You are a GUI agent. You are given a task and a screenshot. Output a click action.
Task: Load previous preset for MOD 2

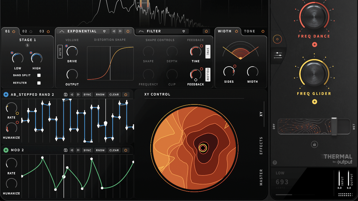click(x=72, y=150)
